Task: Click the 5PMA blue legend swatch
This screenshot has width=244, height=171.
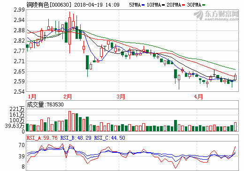Action: point(143,5)
